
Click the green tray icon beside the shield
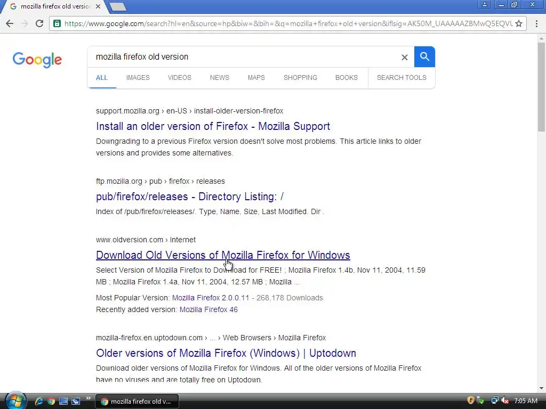[480, 400]
